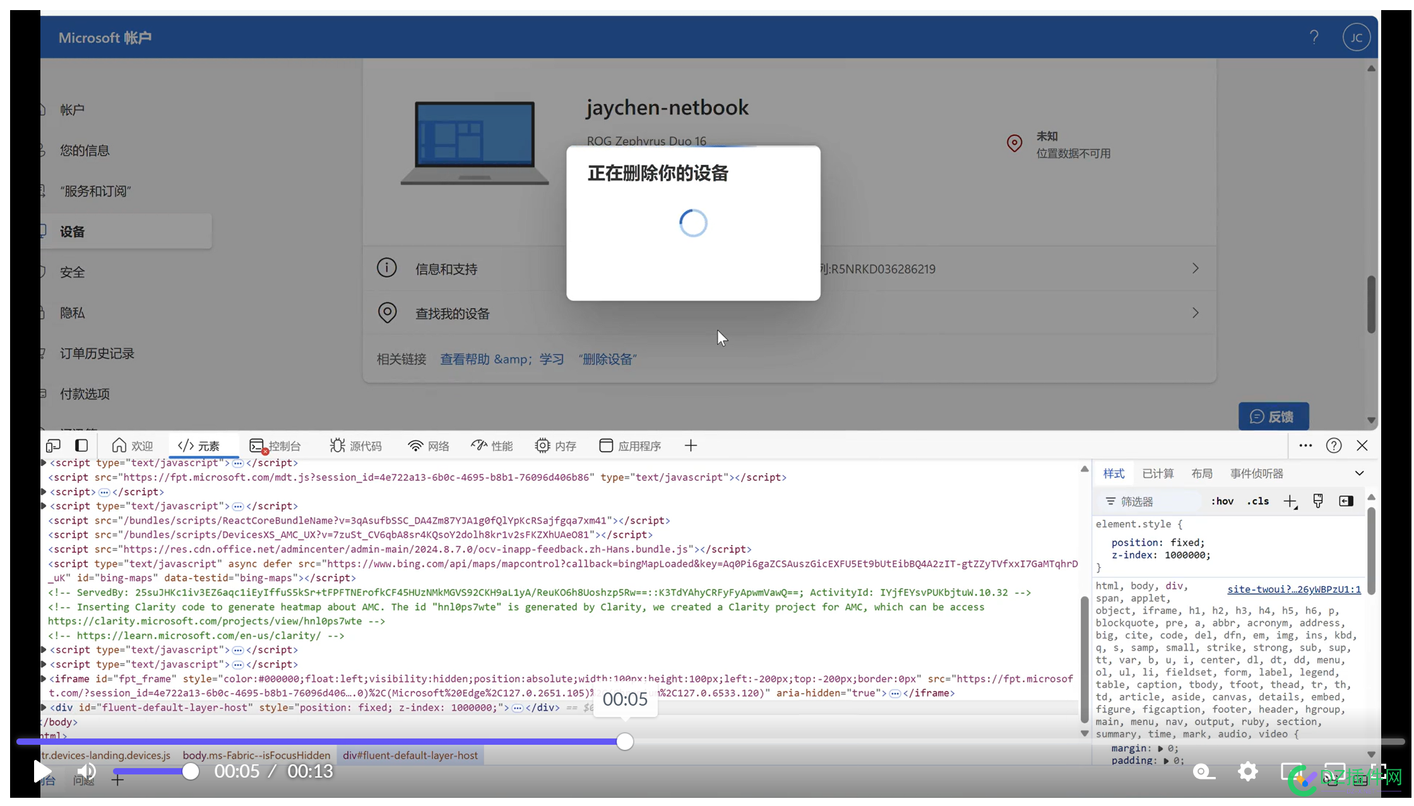The height and width of the screenshot is (806, 1414).
Task: Expand the fpt_frame iframe node
Action: tap(44, 679)
